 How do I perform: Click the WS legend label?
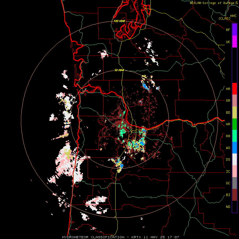228,148
